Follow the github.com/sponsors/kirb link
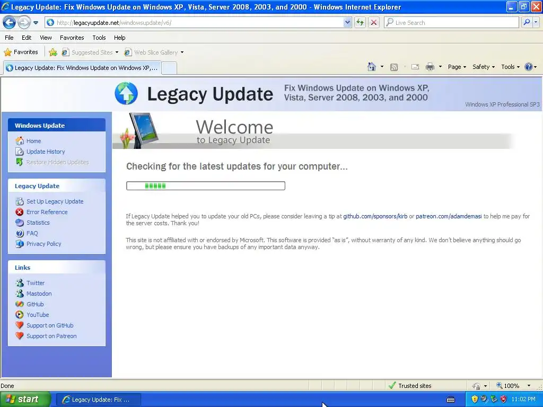 pos(375,216)
